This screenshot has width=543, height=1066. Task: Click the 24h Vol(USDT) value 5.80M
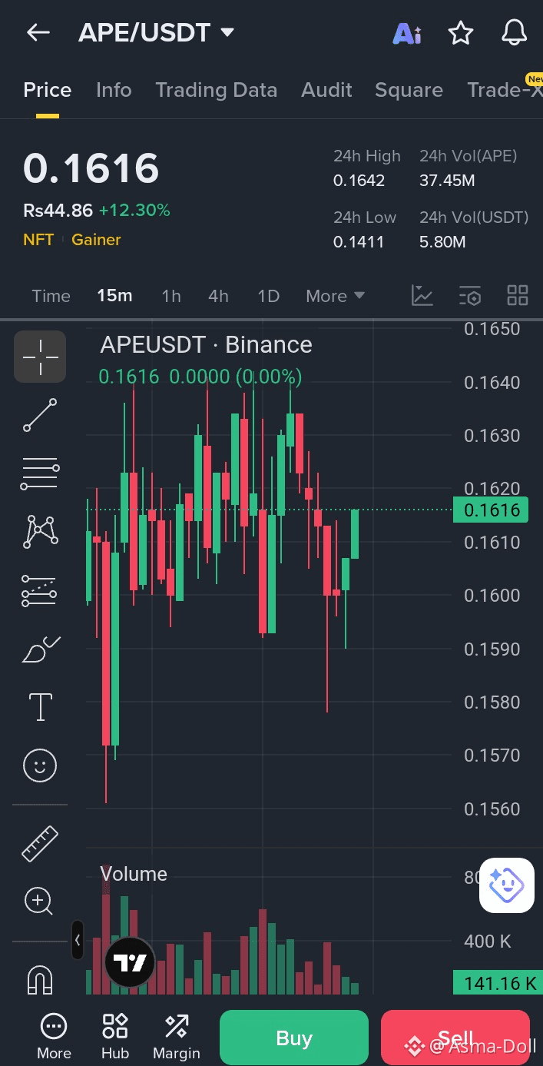[442, 242]
